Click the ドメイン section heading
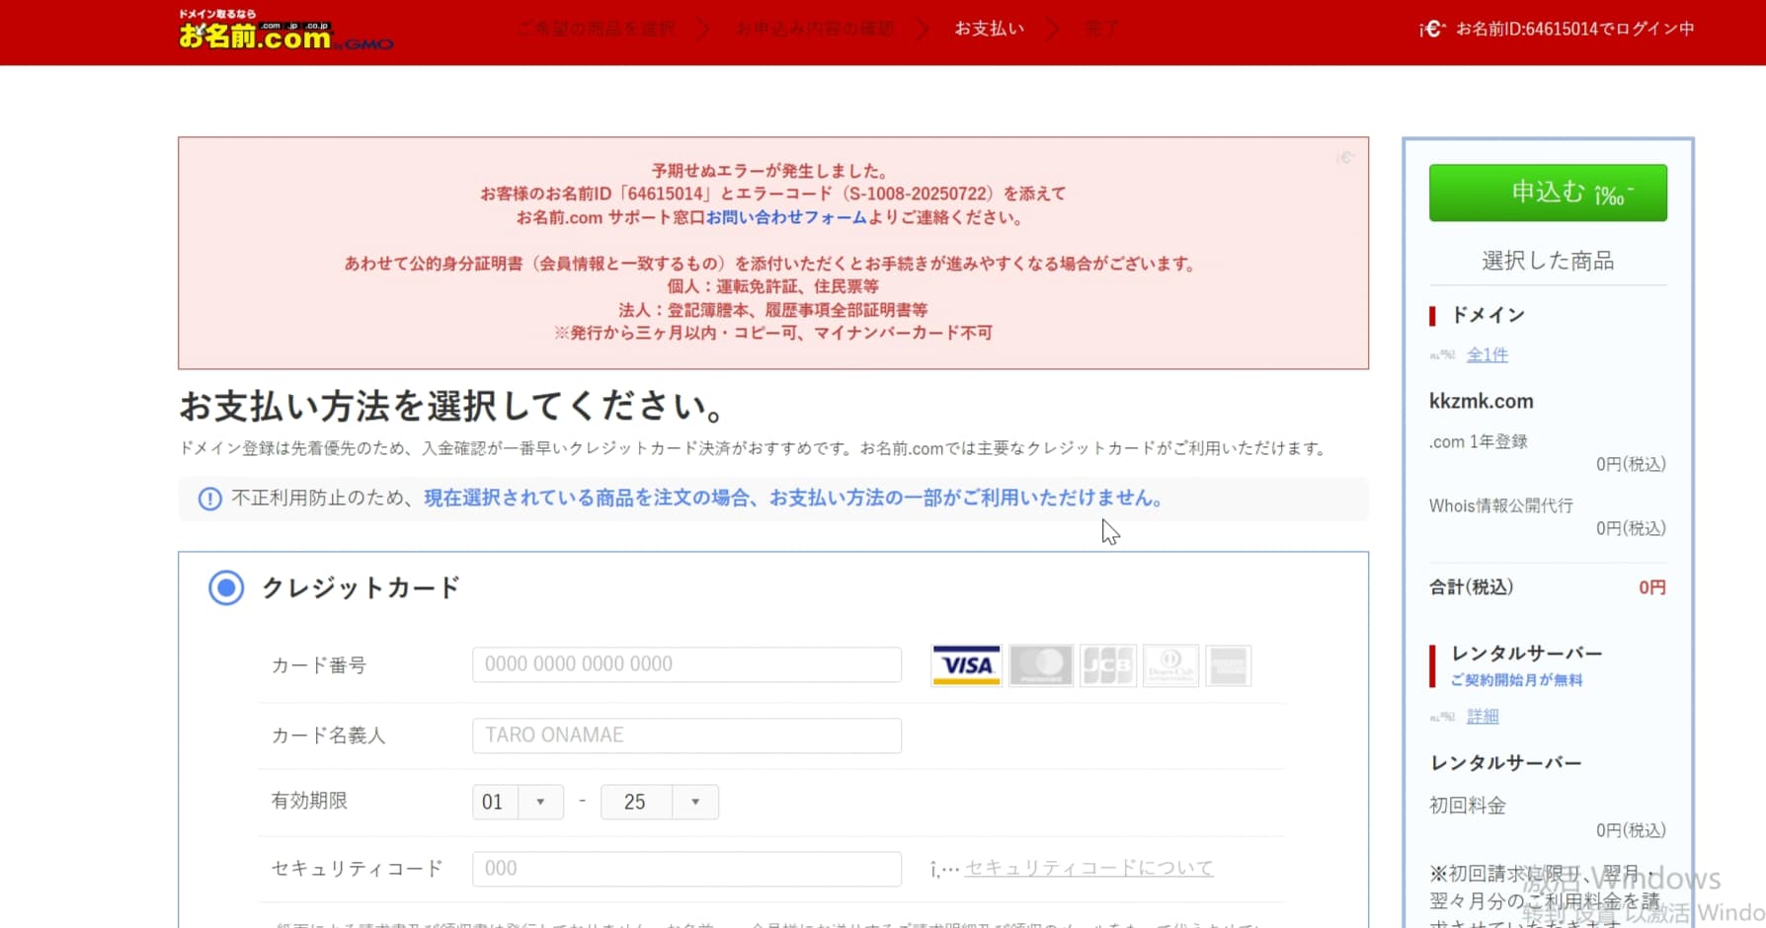 point(1487,315)
